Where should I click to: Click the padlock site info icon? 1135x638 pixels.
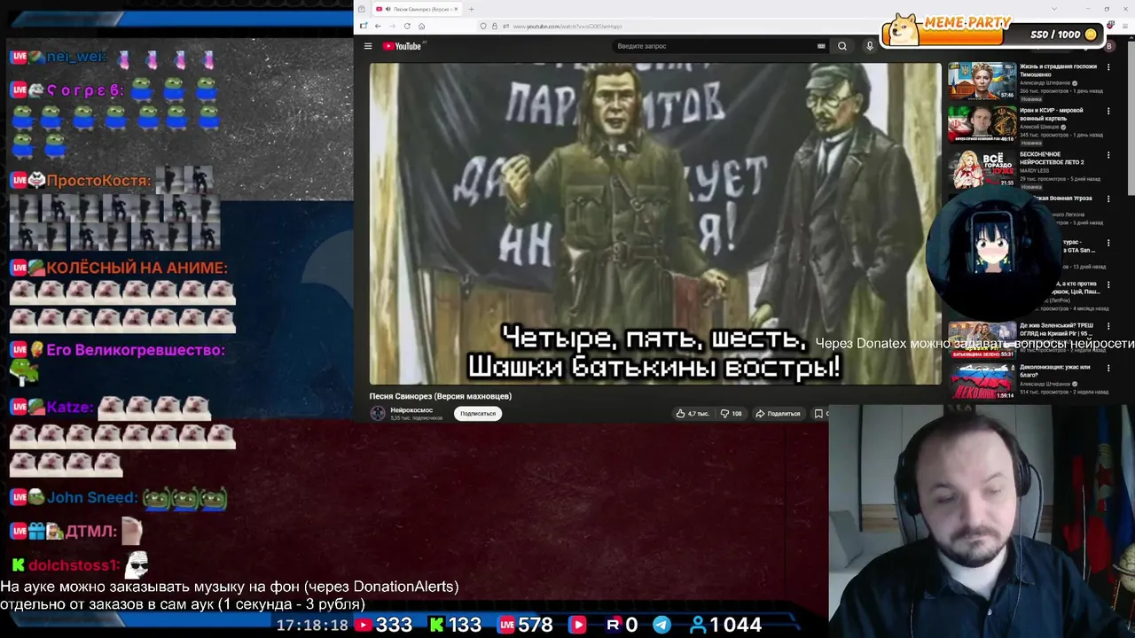(494, 26)
